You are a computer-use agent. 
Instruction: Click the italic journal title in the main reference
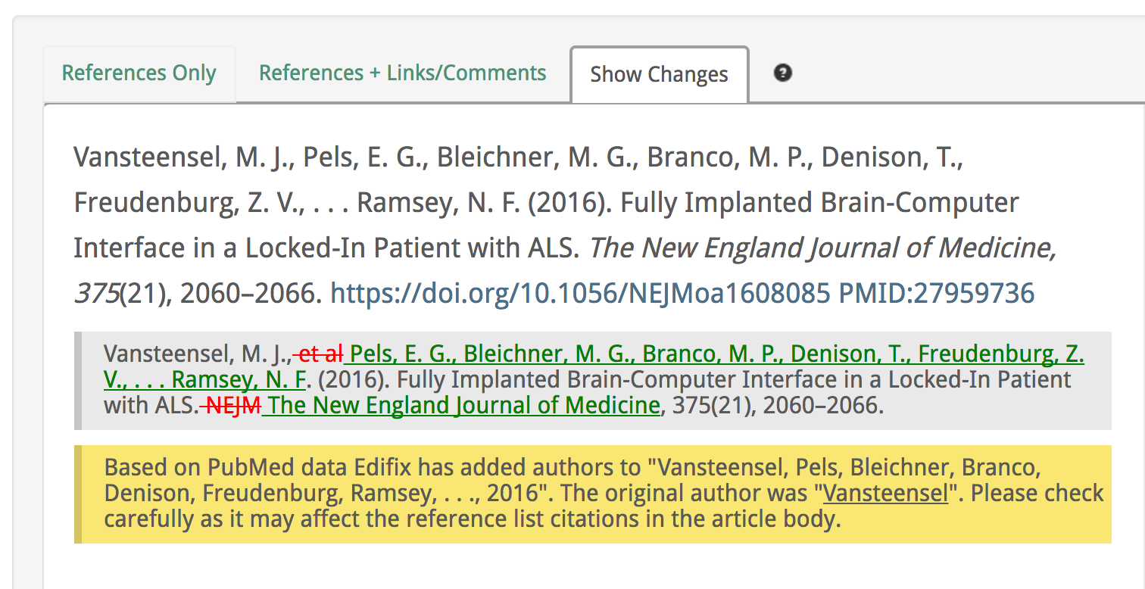(x=822, y=248)
